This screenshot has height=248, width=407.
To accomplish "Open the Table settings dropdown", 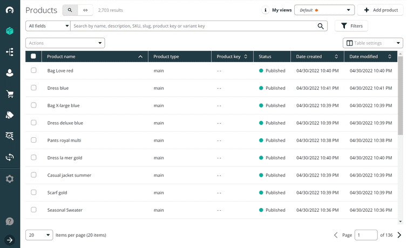I will click(x=372, y=43).
